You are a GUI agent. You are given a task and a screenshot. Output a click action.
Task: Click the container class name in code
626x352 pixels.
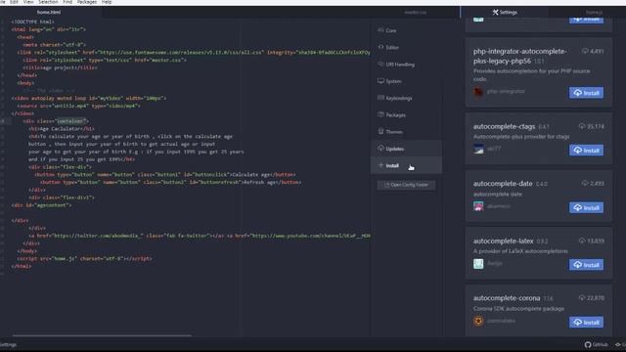[70, 121]
